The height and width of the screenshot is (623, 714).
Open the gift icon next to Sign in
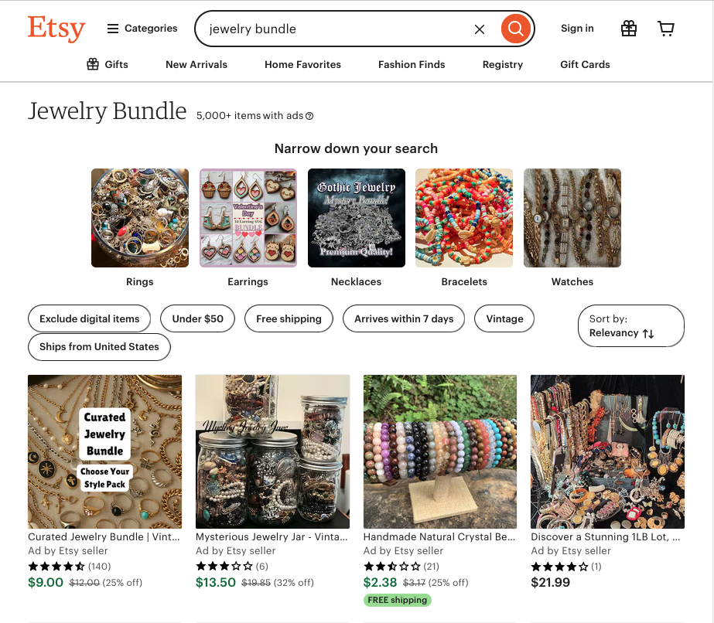click(629, 29)
